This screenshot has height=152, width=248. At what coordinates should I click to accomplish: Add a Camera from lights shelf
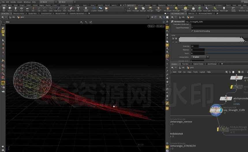click(129, 9)
